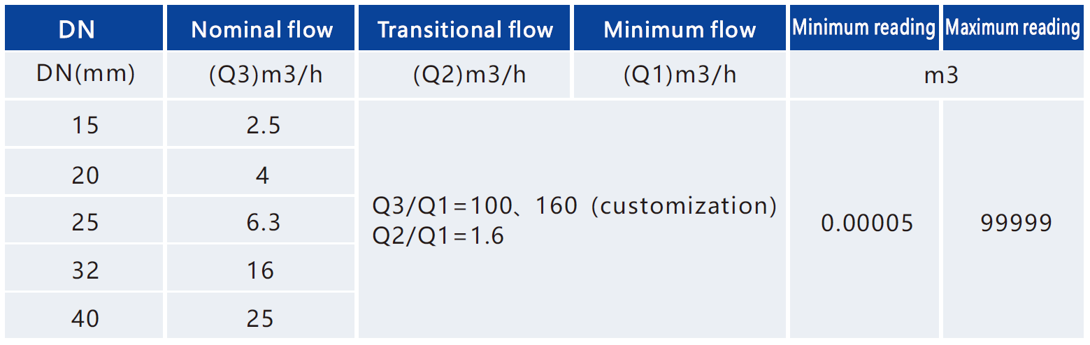The image size is (1090, 345).
Task: Click the Minimum reading header cell
Action: click(864, 28)
